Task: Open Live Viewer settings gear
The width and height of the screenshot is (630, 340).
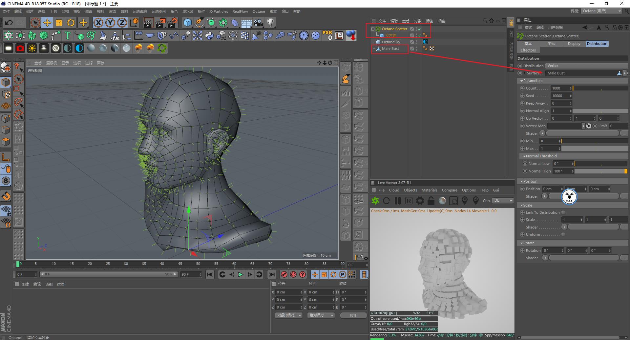Action: (420, 201)
